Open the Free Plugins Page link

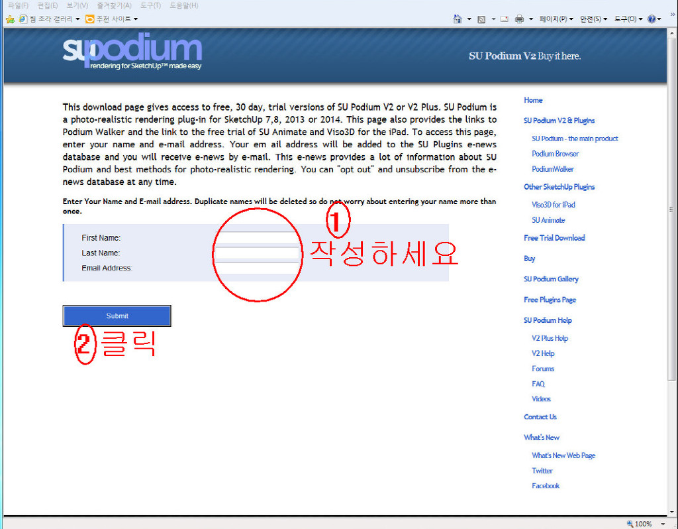[x=550, y=300]
